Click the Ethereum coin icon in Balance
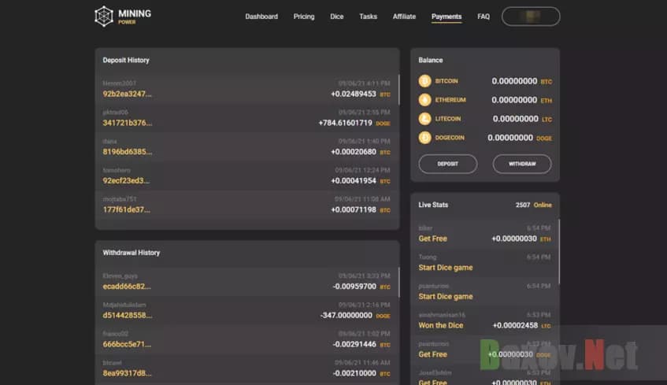667x385 pixels. click(425, 100)
